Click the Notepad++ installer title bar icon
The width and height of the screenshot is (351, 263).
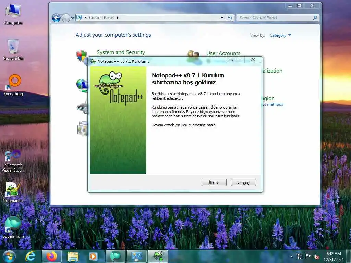coord(93,61)
